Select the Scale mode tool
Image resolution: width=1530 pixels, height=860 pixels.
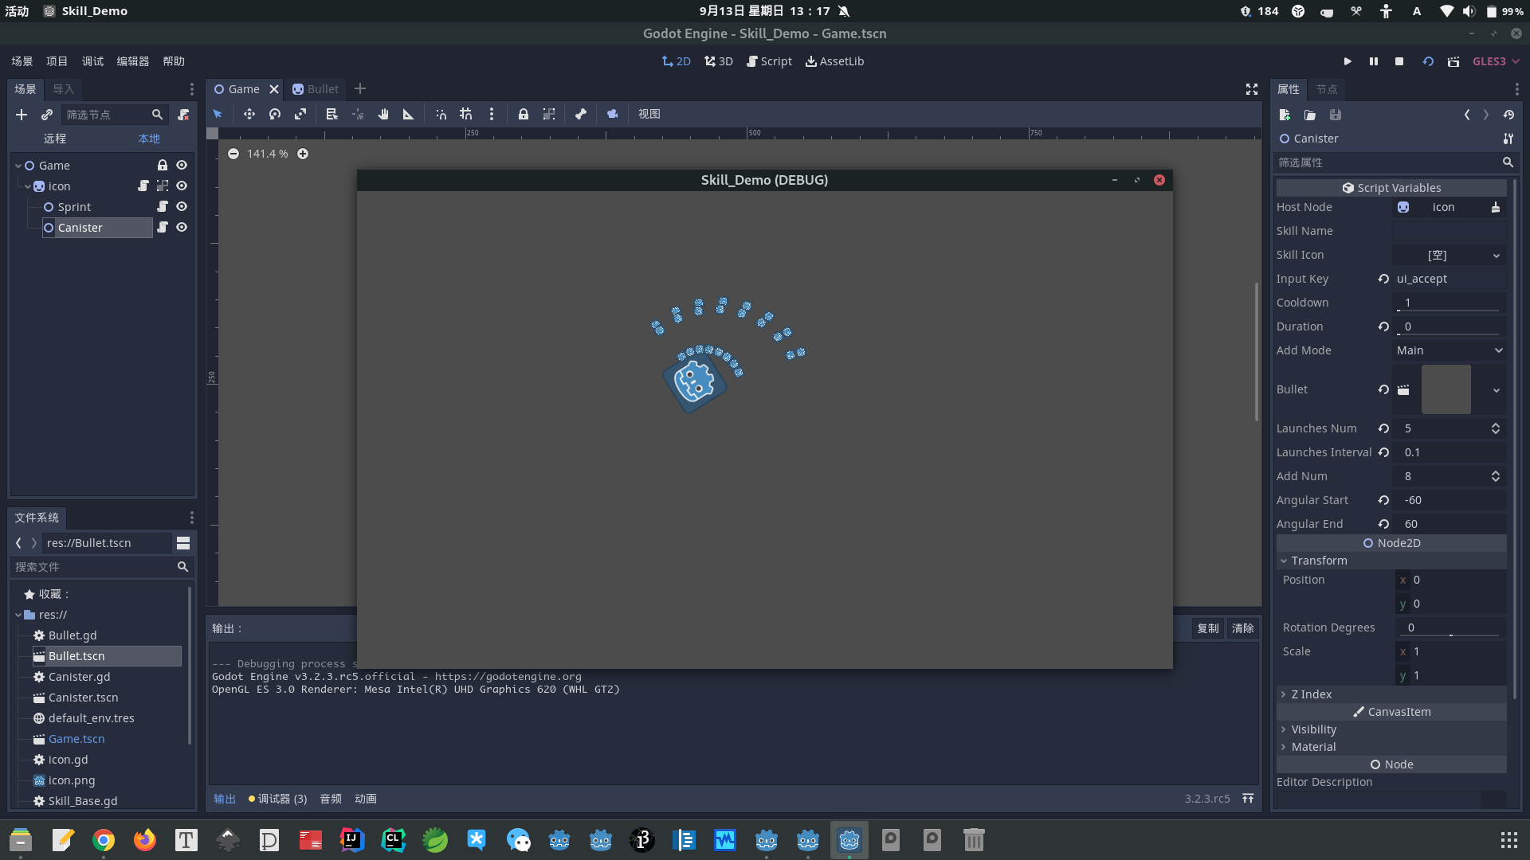(300, 114)
